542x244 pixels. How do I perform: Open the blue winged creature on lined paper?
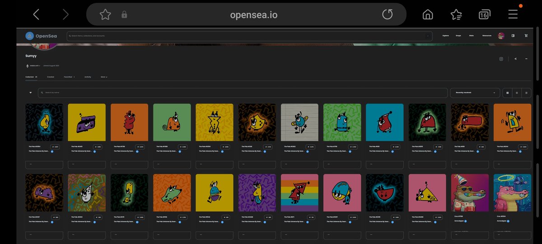299,122
